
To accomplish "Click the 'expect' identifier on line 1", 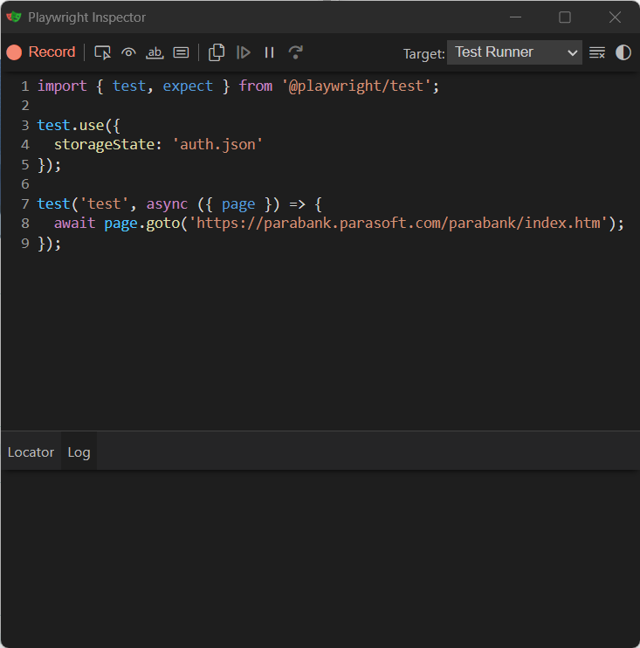I will click(188, 86).
